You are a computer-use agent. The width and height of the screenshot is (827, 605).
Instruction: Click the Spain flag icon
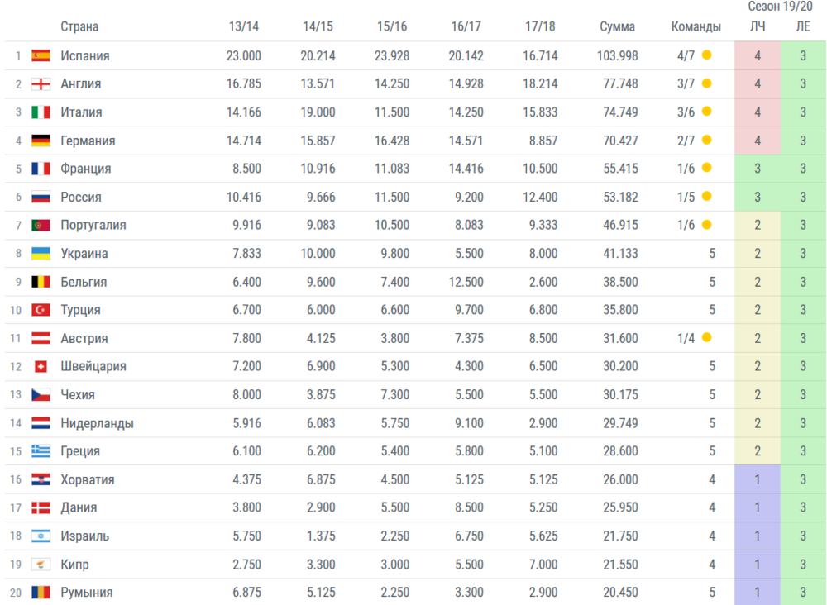(x=41, y=56)
